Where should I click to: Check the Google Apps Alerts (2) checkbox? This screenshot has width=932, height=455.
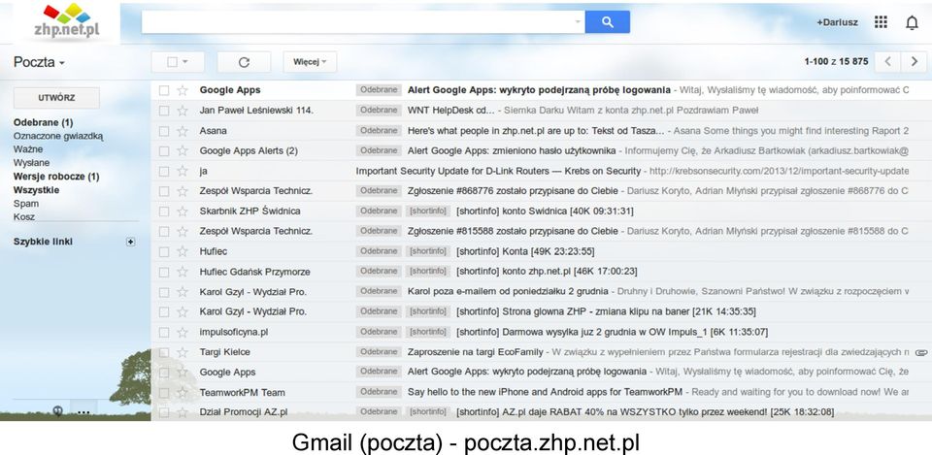point(164,151)
